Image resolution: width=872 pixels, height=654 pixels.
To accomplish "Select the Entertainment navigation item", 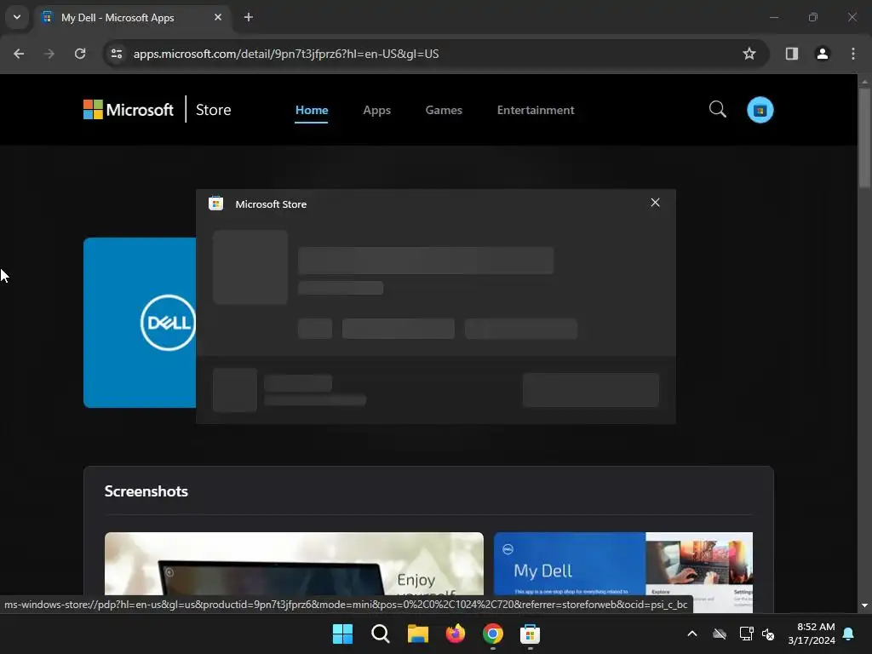I will 536,110.
